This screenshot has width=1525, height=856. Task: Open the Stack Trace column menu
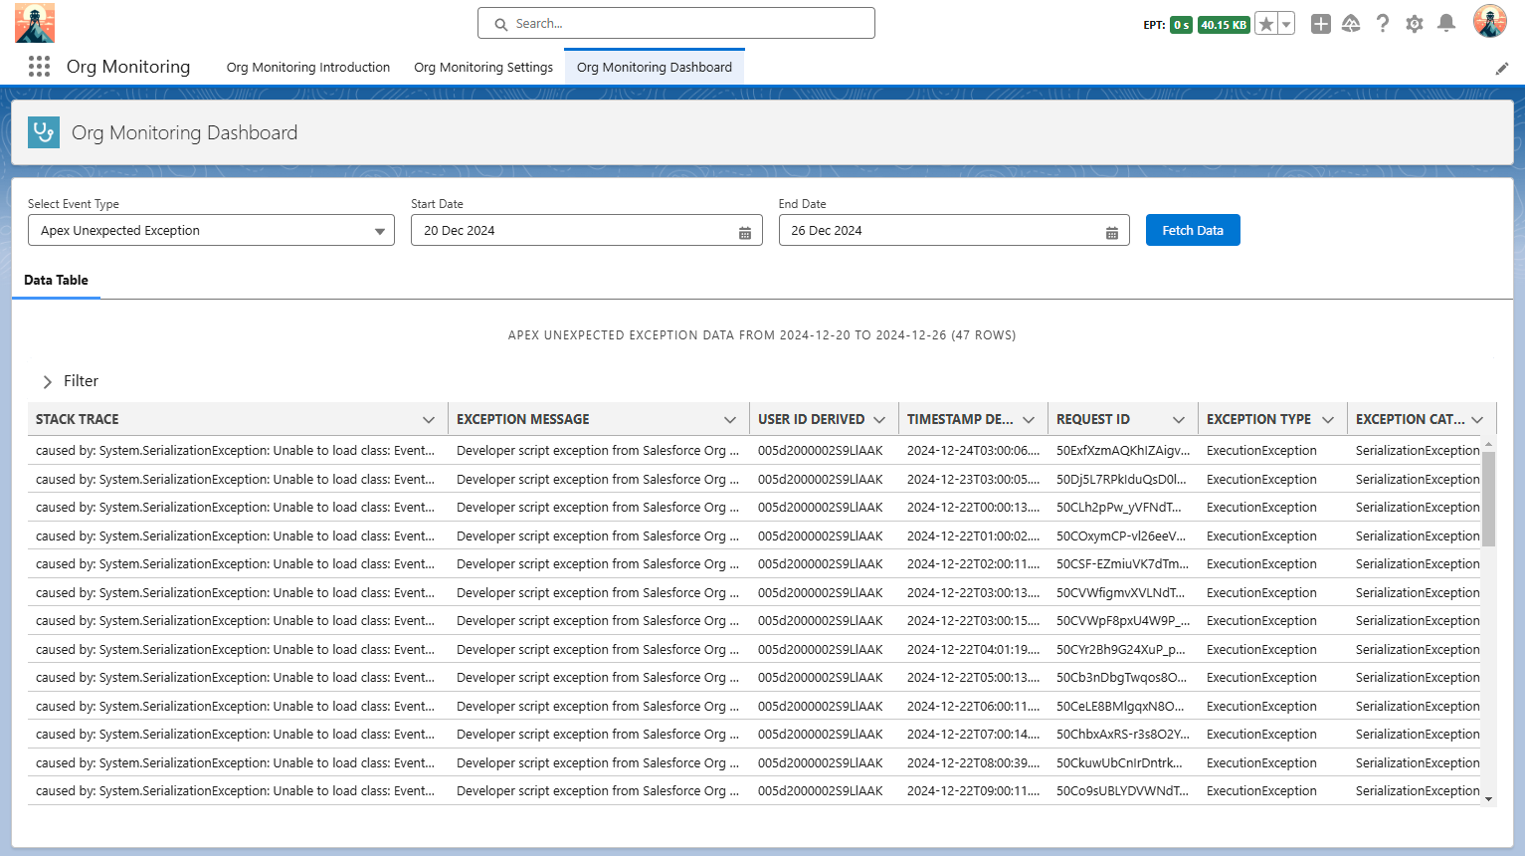tap(429, 420)
